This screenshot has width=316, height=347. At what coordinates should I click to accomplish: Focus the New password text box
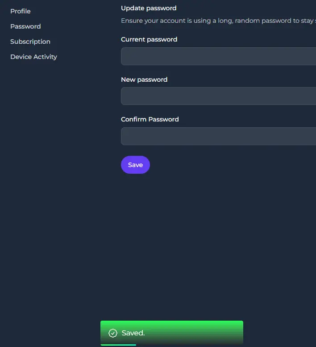click(x=219, y=96)
